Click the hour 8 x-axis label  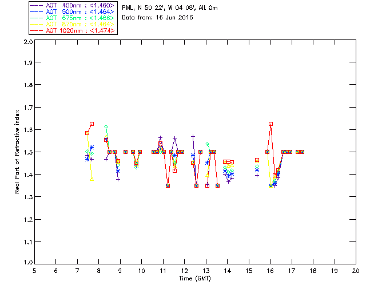(x=99, y=271)
